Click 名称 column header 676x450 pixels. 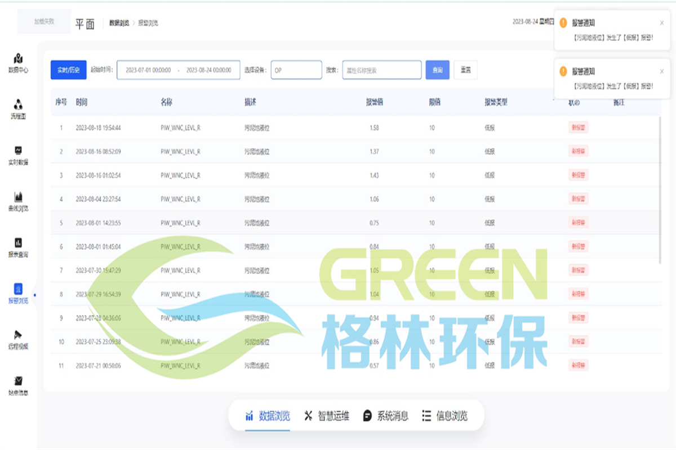click(166, 102)
